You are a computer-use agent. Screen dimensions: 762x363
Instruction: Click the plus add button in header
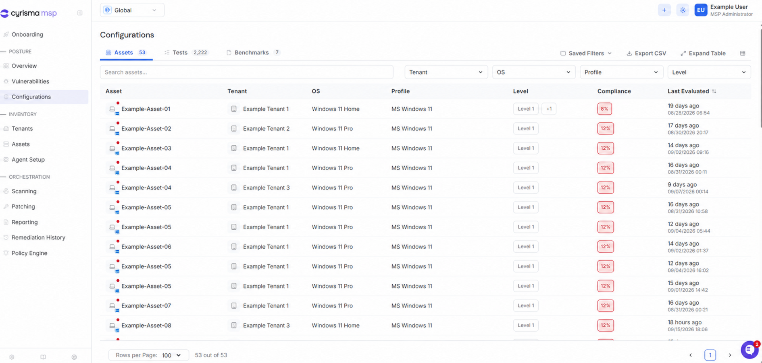pos(664,10)
